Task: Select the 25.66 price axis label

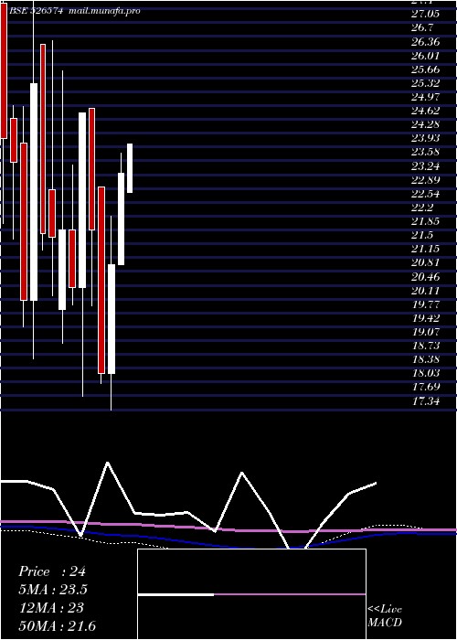Action: click(426, 69)
